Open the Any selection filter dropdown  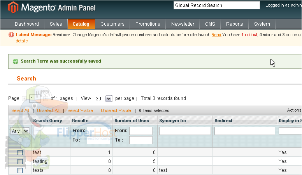(19, 131)
